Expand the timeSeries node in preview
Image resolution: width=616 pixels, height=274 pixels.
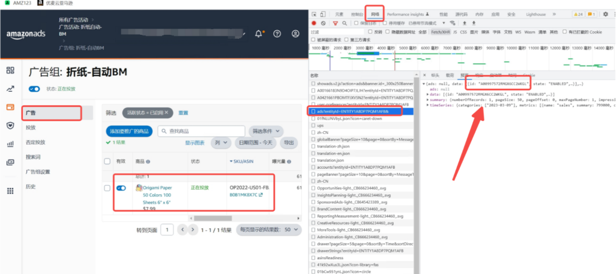[x=428, y=105]
